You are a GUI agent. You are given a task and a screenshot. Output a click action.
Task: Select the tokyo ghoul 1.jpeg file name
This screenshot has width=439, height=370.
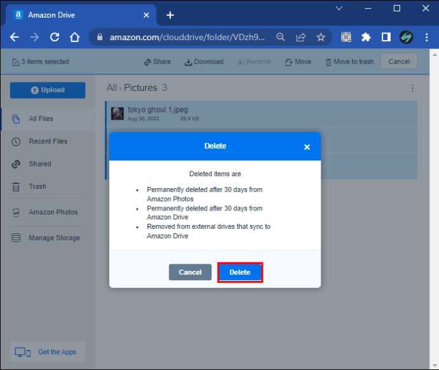click(158, 109)
